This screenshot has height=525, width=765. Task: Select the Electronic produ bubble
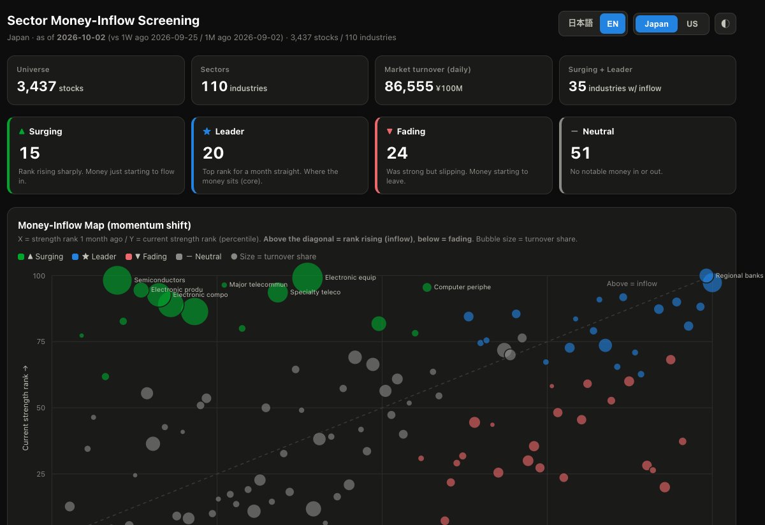tap(141, 290)
